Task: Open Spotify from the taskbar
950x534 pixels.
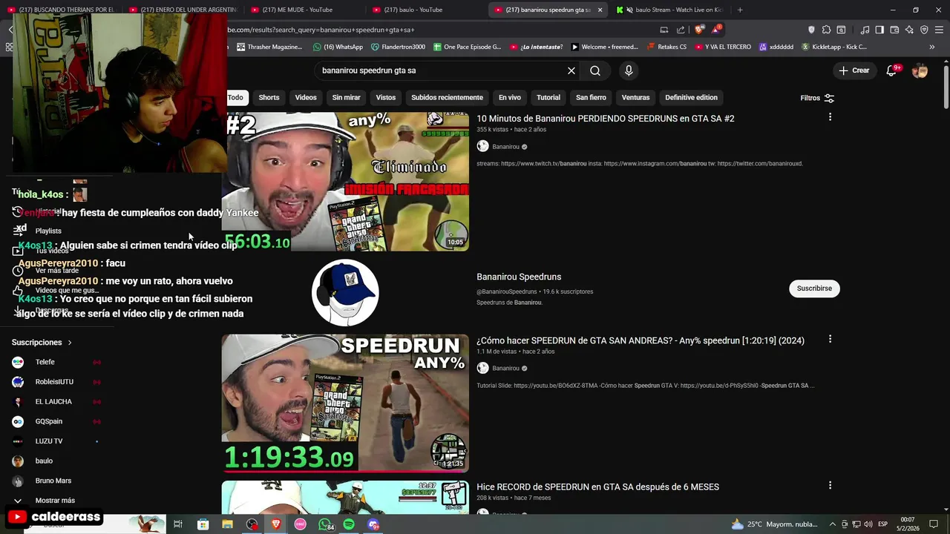Action: (349, 524)
